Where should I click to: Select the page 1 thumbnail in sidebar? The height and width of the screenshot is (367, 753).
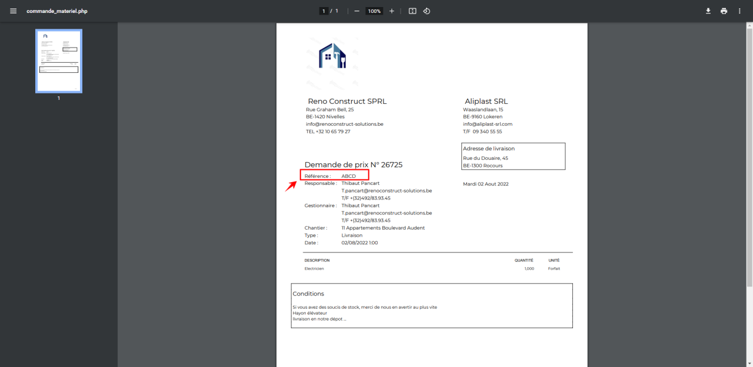tap(59, 61)
